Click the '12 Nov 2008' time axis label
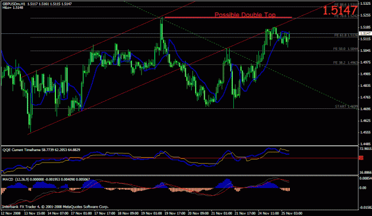This screenshot has width=372, height=216. [11, 213]
